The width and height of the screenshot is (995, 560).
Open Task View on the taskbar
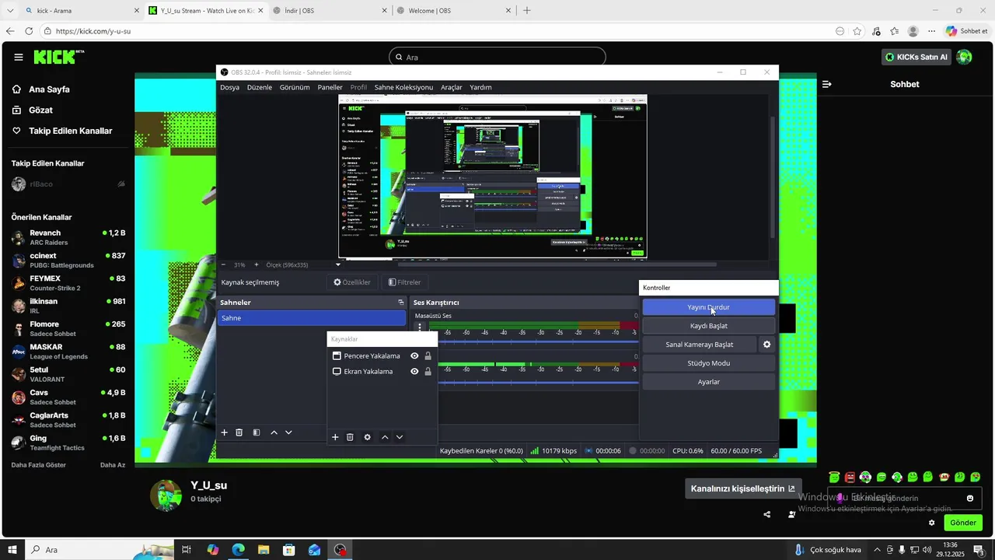click(x=187, y=550)
